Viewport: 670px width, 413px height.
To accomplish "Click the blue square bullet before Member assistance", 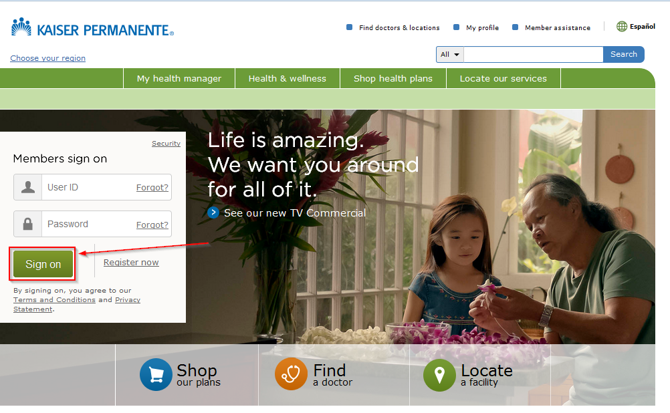I will pyautogui.click(x=516, y=27).
